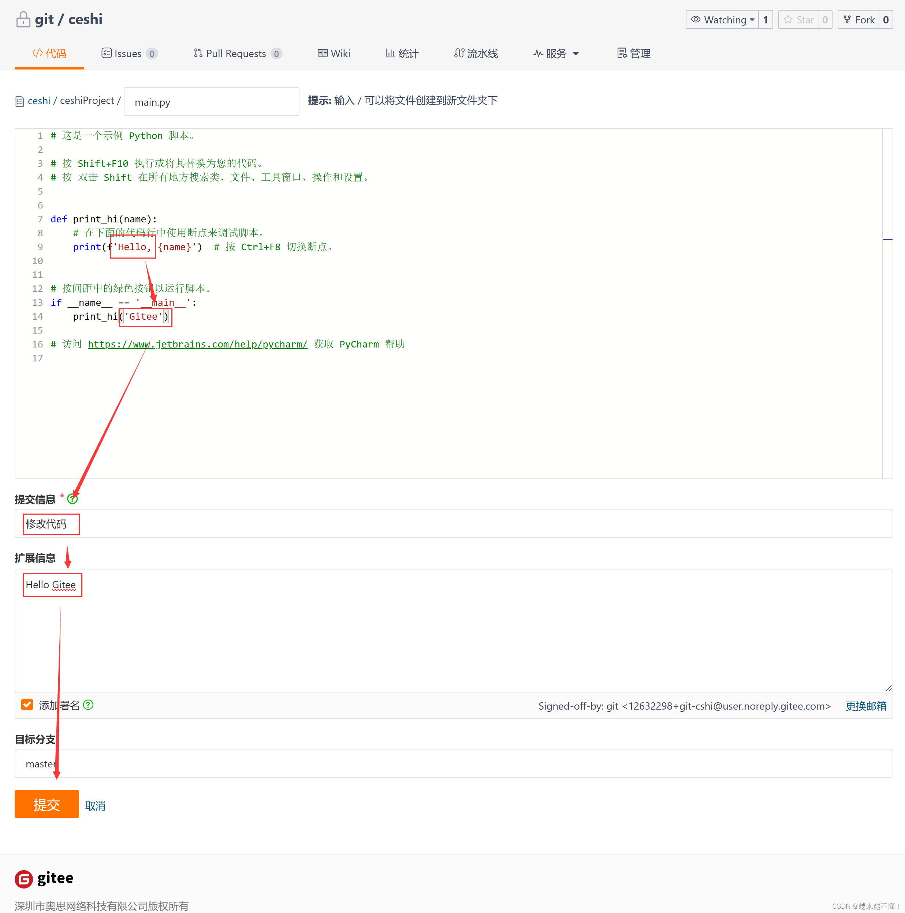Image resolution: width=905 pixels, height=913 pixels.
Task: Click the Star count 0
Action: click(x=825, y=20)
